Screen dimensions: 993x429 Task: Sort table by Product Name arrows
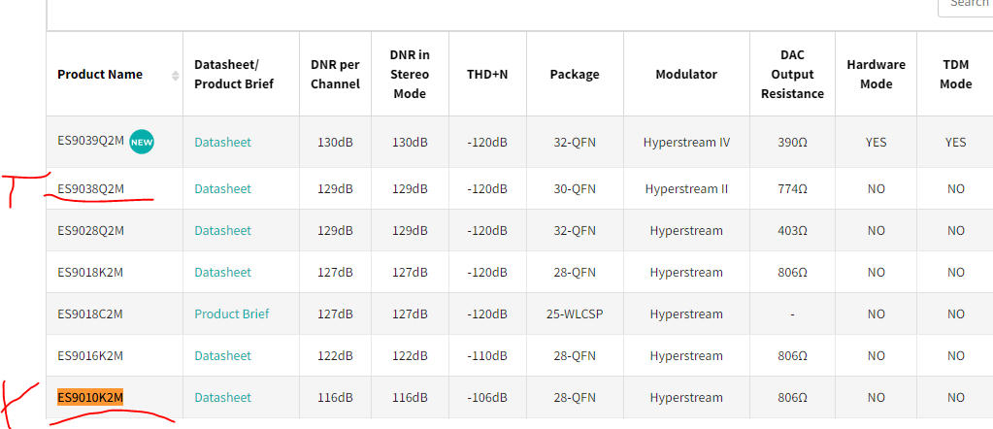(x=176, y=75)
